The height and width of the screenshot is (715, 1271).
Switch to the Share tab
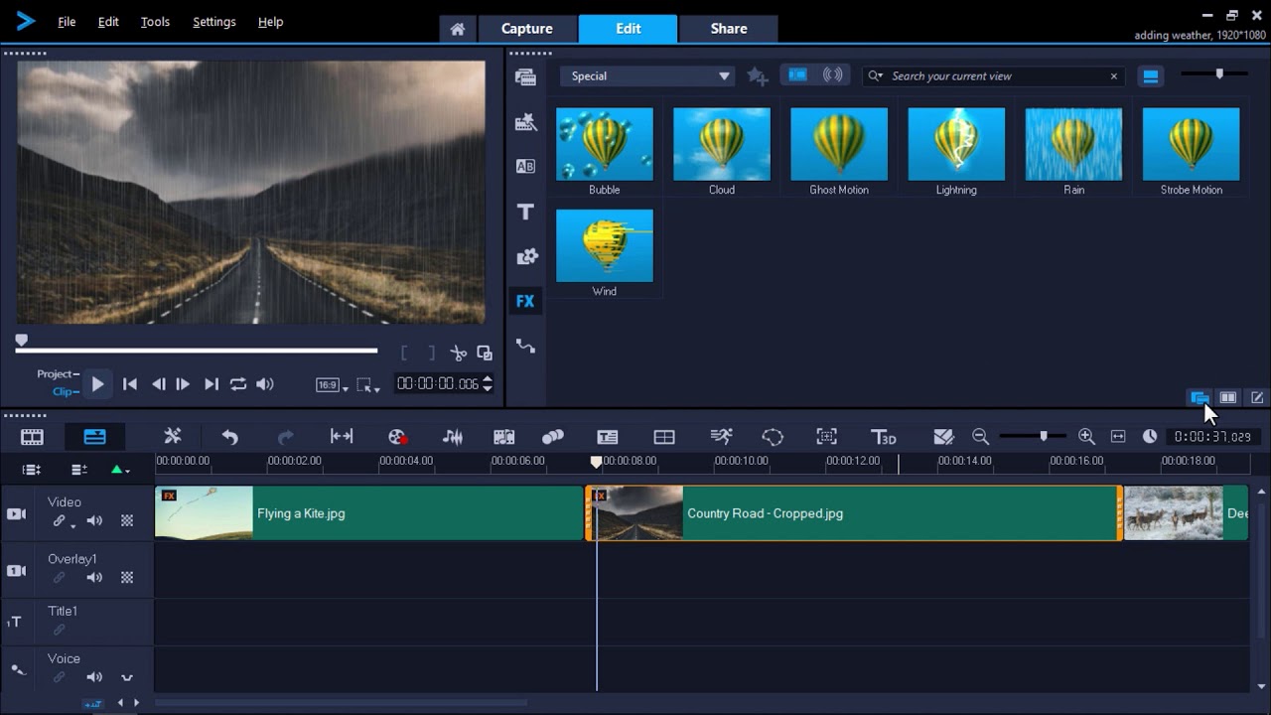coord(729,29)
